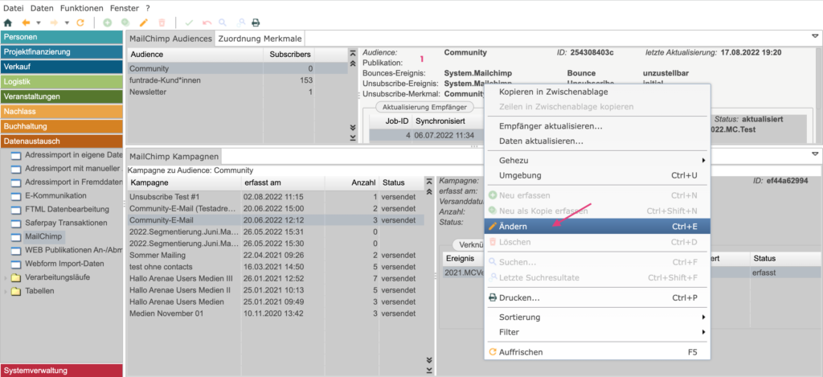Screen dimensions: 823x377
Task: Switch to the Zuordnung Merkmale tab
Action: (260, 38)
